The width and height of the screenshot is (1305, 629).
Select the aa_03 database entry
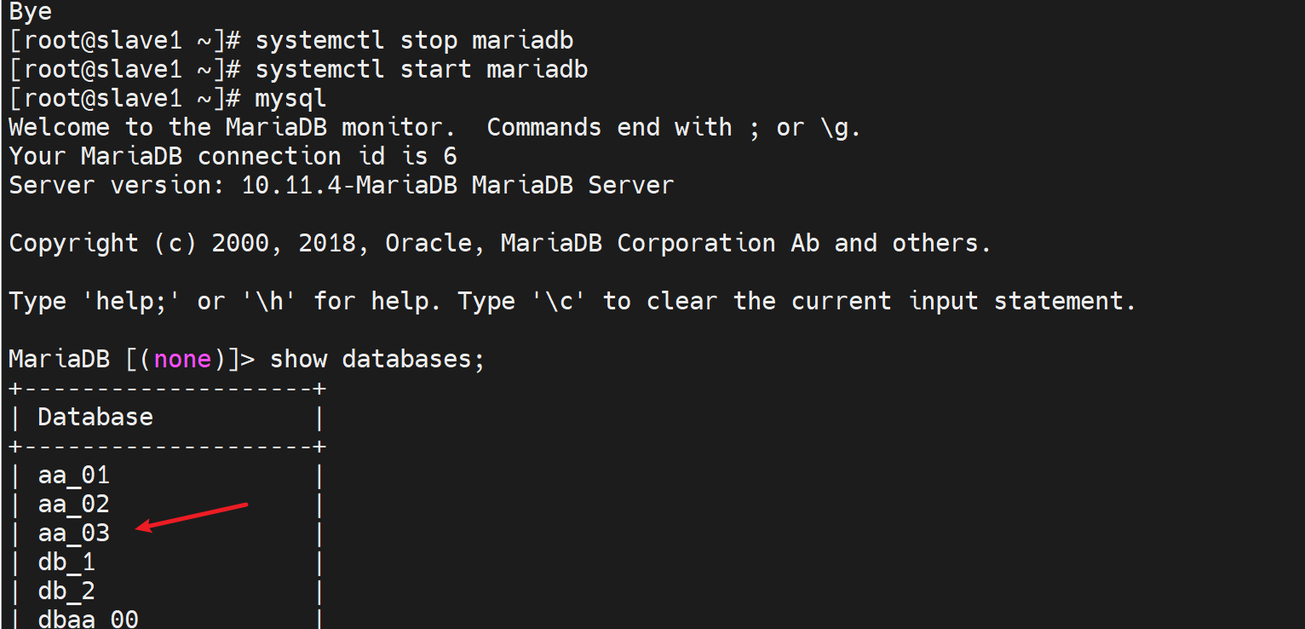click(x=74, y=534)
